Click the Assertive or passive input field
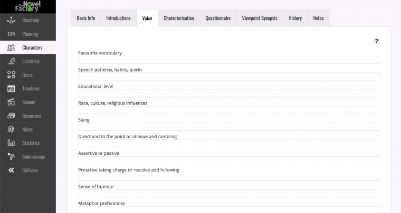 (229, 160)
